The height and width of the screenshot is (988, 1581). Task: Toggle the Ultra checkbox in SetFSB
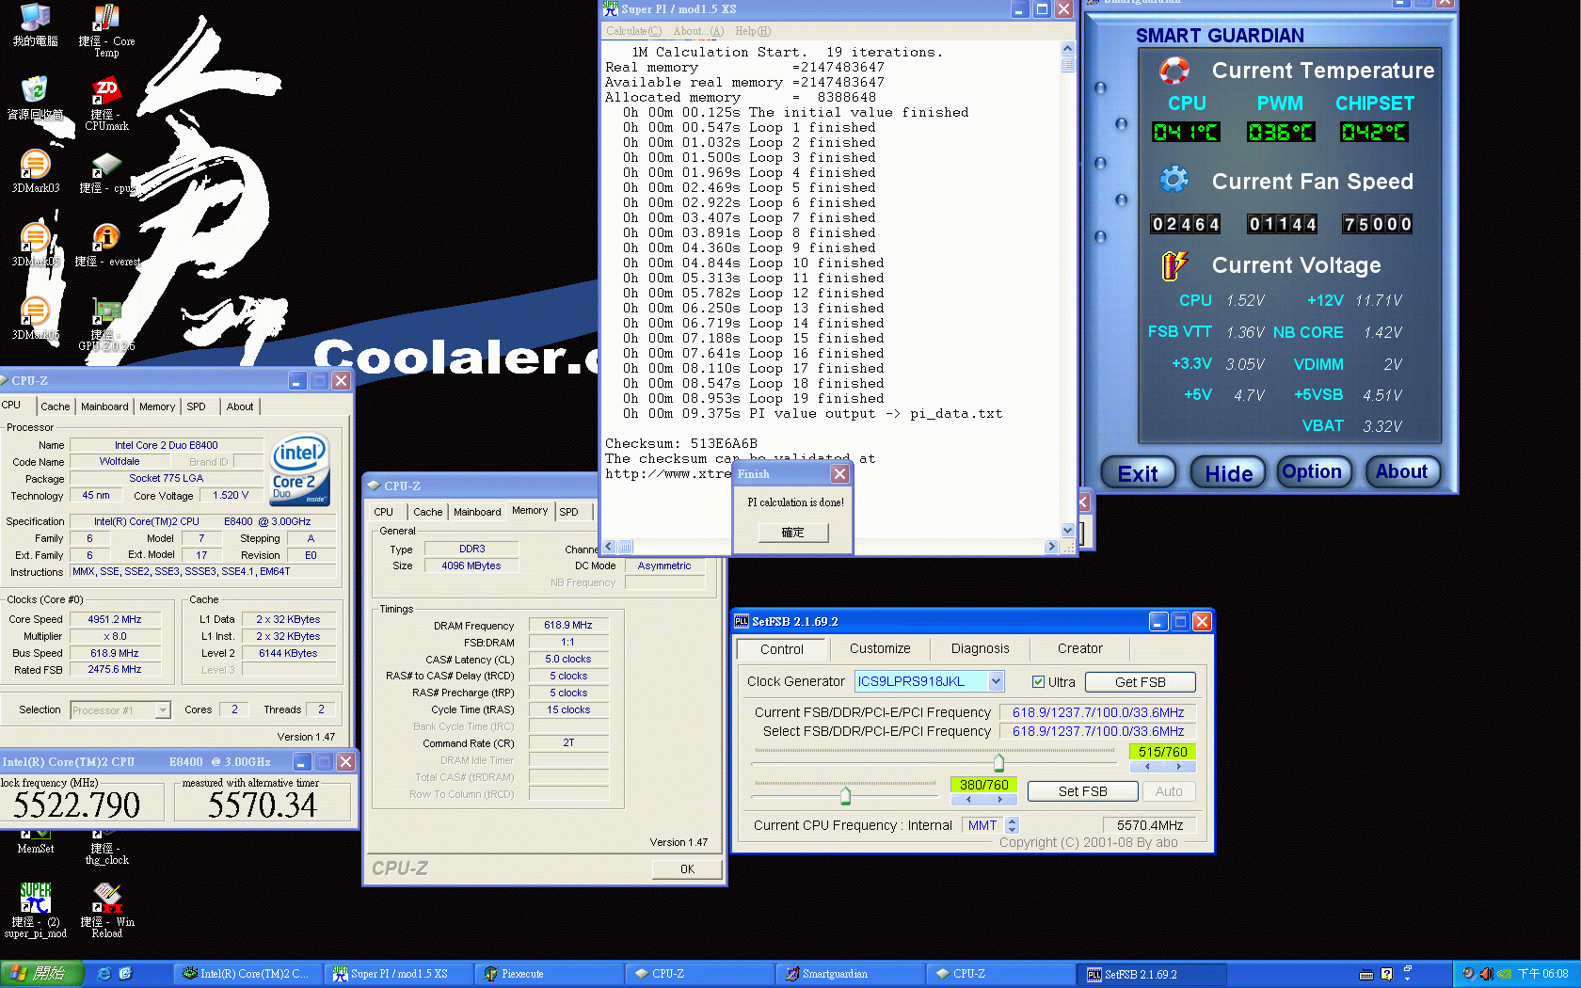click(1038, 681)
